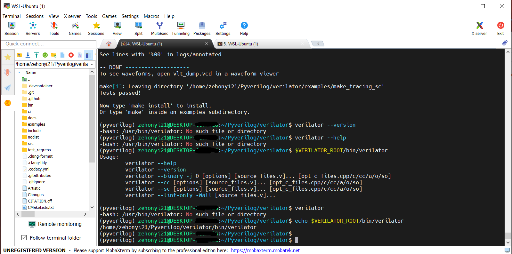Click Remote monitoring button

pyautogui.click(x=55, y=224)
